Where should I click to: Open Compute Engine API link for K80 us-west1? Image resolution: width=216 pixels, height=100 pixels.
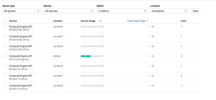(21, 37)
